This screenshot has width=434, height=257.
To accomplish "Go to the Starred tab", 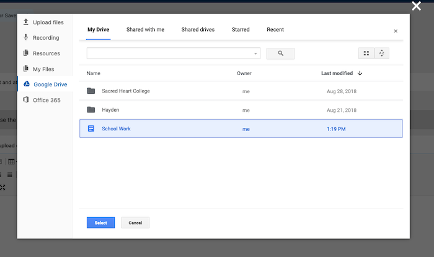I will point(241,30).
